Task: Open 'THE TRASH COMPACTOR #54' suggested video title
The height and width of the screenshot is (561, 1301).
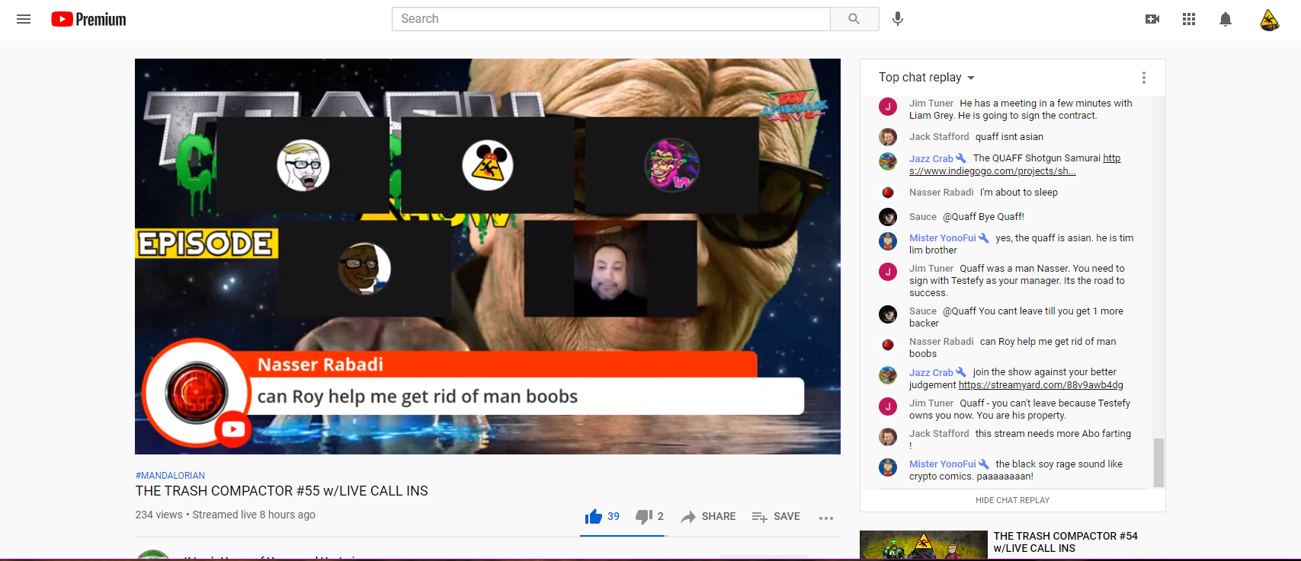Action: pos(1065,542)
